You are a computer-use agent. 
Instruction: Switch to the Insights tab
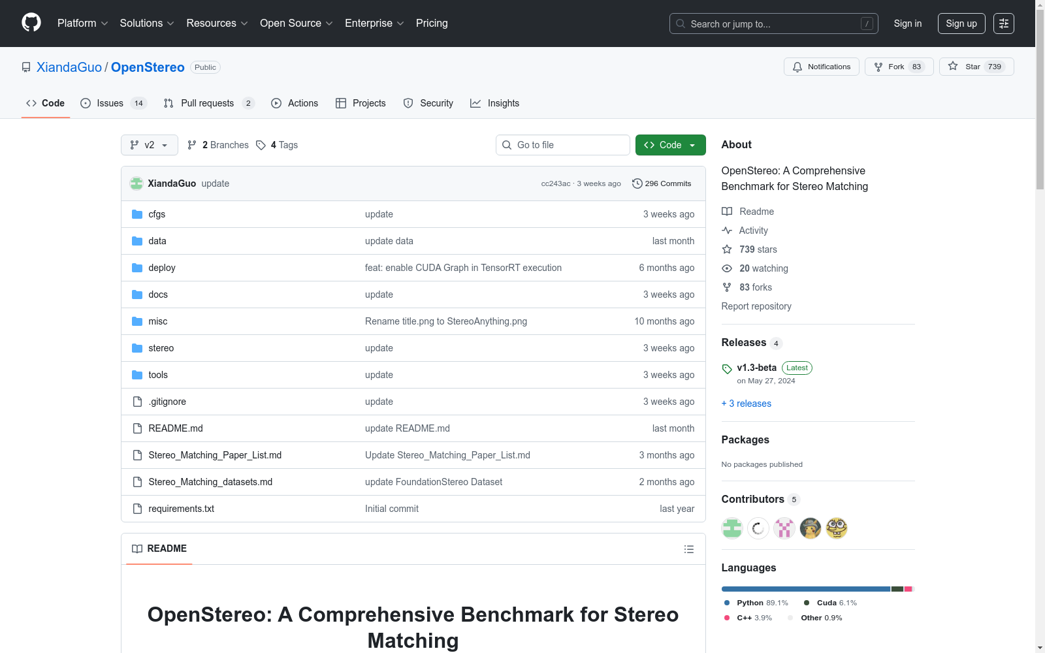point(495,103)
